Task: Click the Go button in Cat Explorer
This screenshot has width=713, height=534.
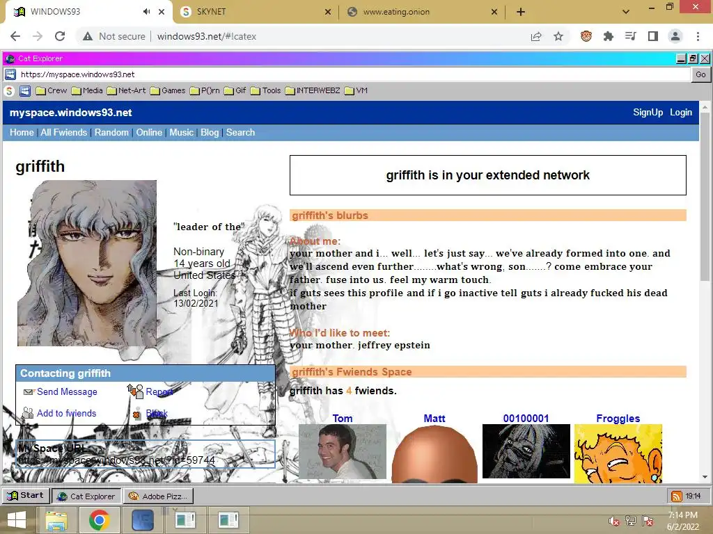Action: 700,74
